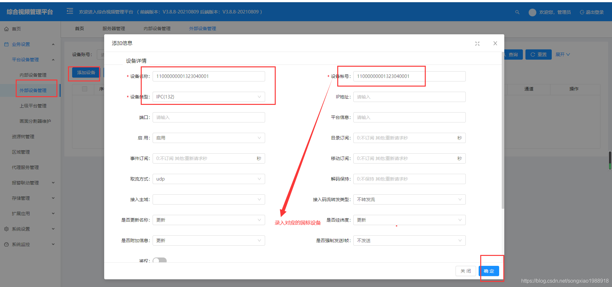Open the header search icon

point(517,12)
